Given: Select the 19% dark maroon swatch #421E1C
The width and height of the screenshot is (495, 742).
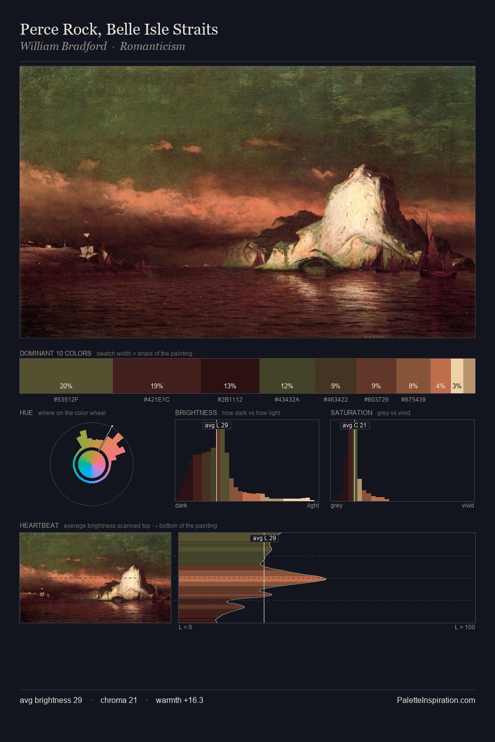Looking at the screenshot, I should coord(157,376).
